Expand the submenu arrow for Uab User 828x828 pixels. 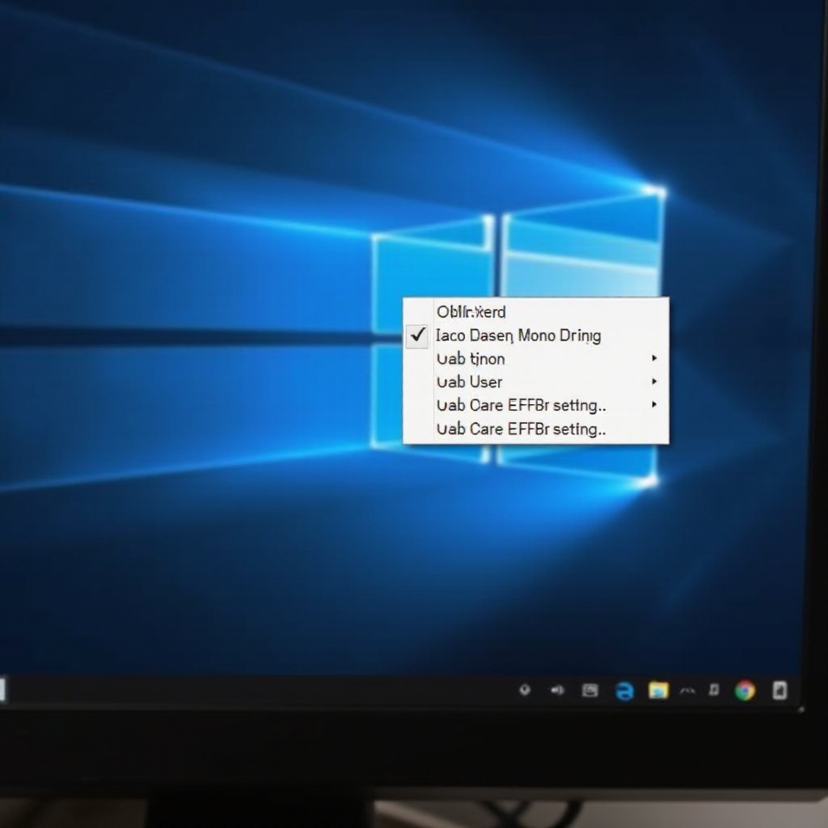click(654, 382)
